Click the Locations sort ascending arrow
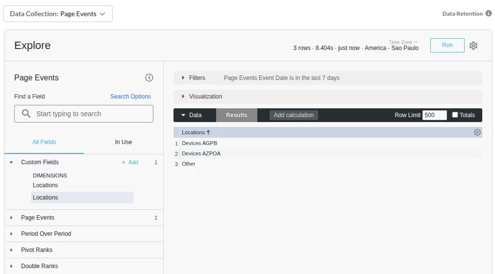Image resolution: width=495 pixels, height=274 pixels. click(x=208, y=132)
